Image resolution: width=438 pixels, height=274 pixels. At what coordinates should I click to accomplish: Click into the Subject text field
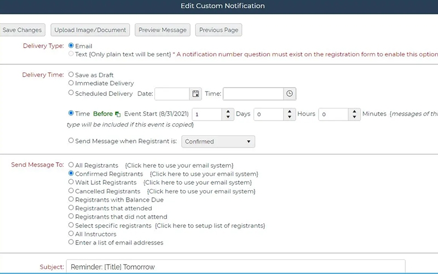pos(235,267)
